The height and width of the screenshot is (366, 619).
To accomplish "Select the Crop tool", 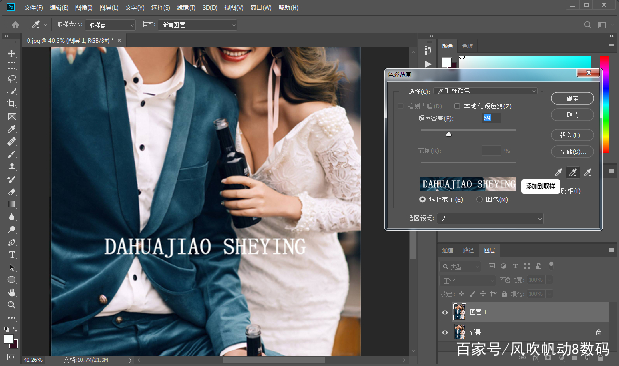I will (12, 104).
